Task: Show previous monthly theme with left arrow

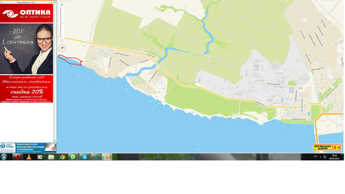Action: 2,2
